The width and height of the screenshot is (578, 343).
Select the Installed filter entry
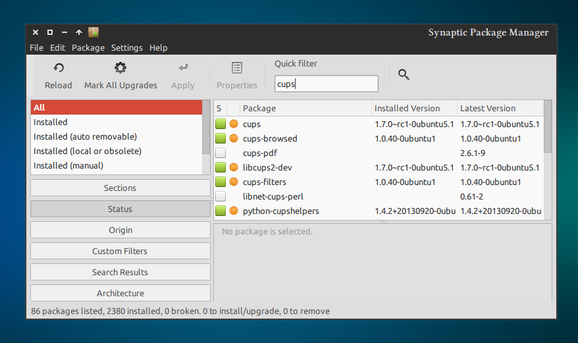[117, 122]
